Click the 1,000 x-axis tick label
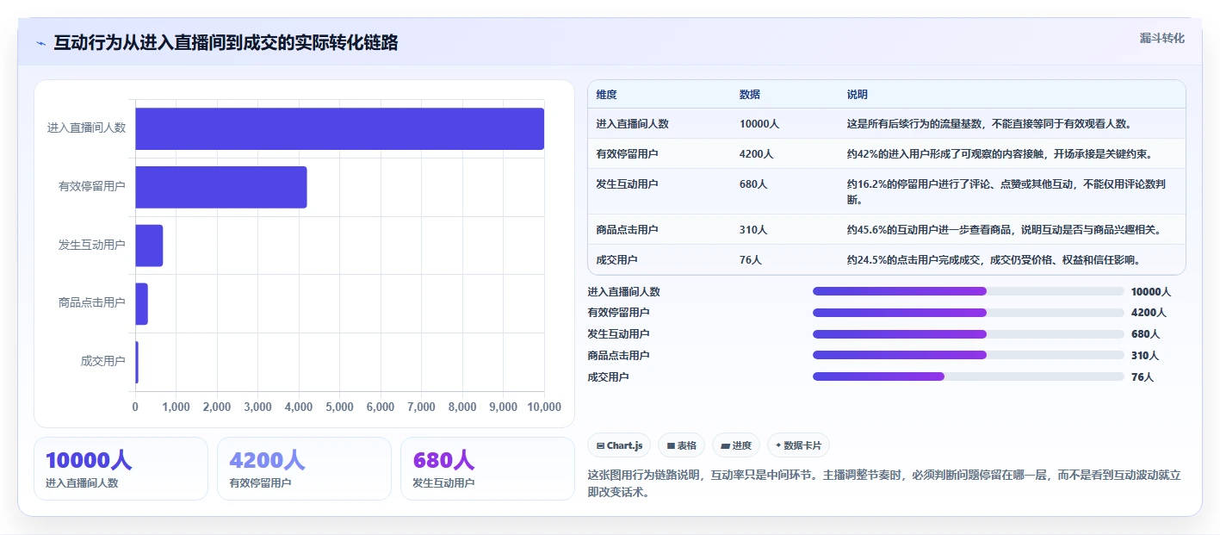Viewport: 1220px width, 535px height. pyautogui.click(x=176, y=407)
